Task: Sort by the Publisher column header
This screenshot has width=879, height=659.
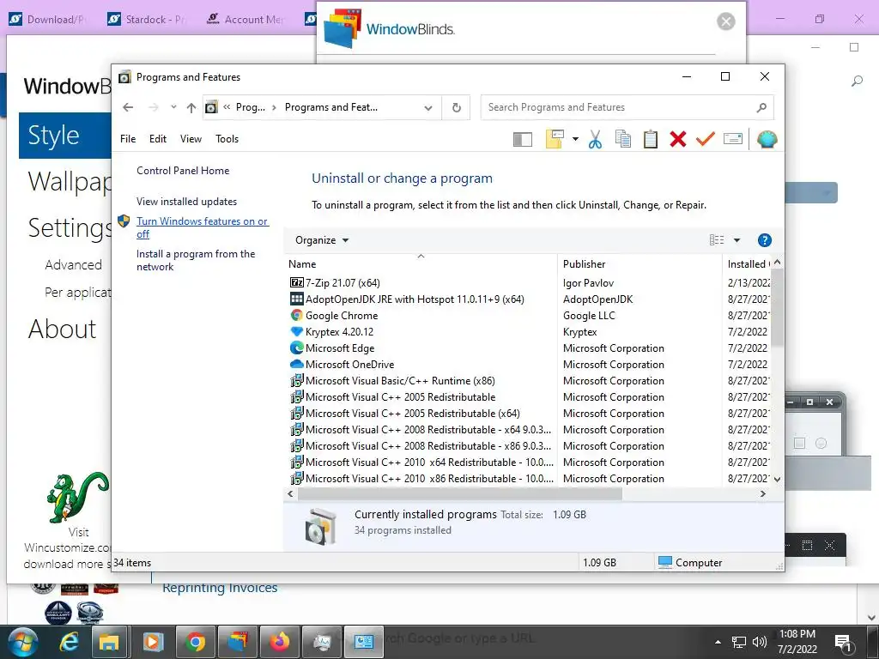Action: tap(640, 264)
